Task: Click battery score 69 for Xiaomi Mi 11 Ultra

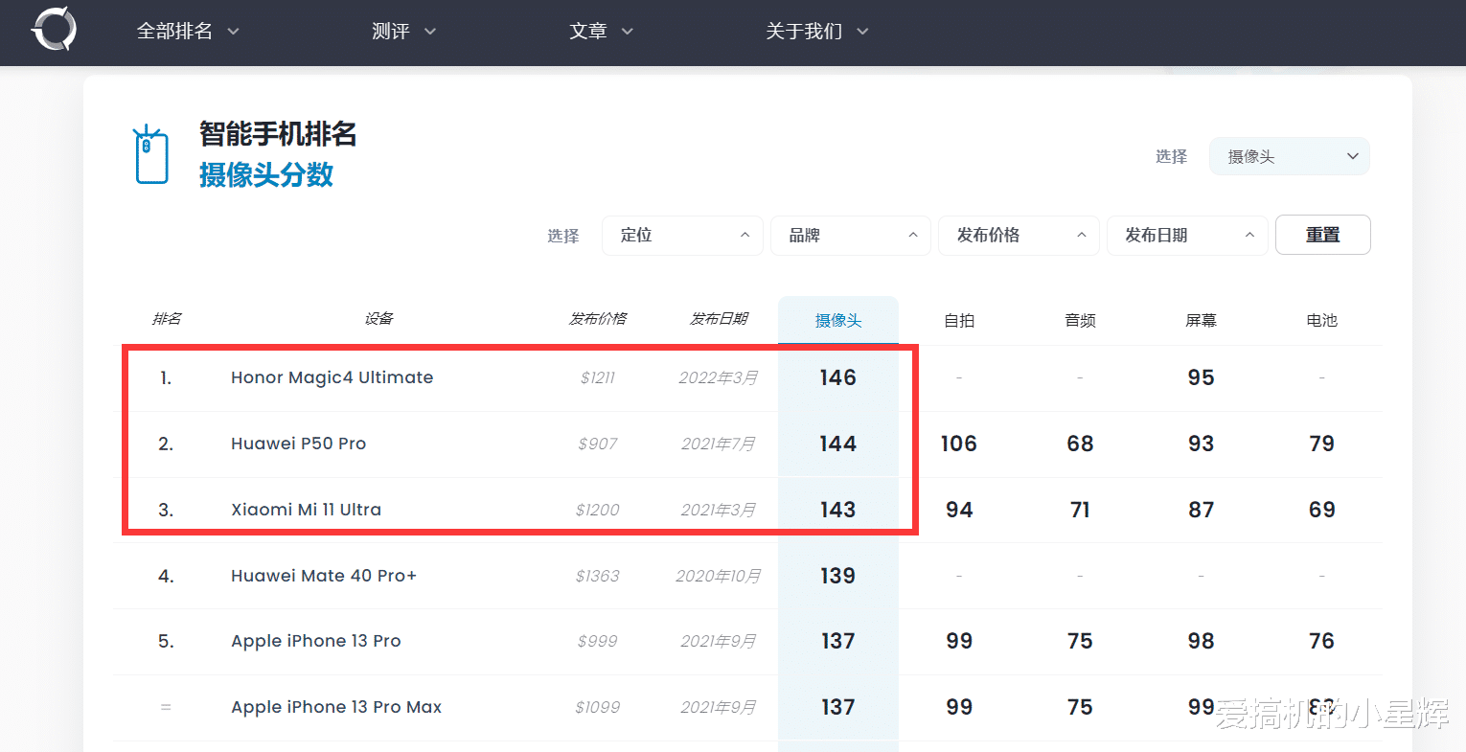Action: 1322,510
